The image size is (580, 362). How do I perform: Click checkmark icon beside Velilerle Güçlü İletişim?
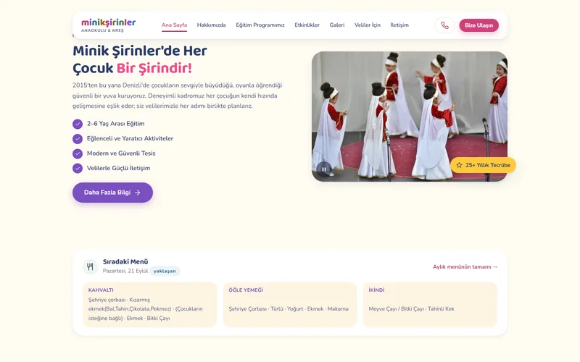tap(78, 168)
